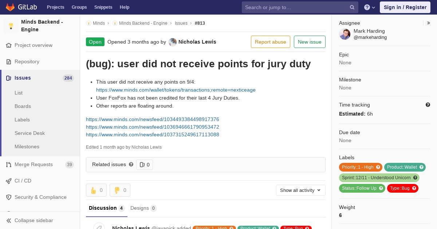Open the Projects menu in the navbar
Viewport: 437px width, 229px height.
tap(55, 7)
